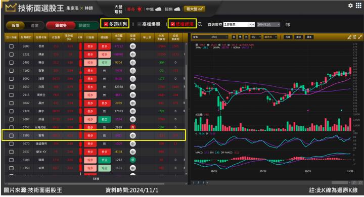This screenshot has width=364, height=197.
Task: Click chart page number 1 at bottom
Action: coord(193,183)
